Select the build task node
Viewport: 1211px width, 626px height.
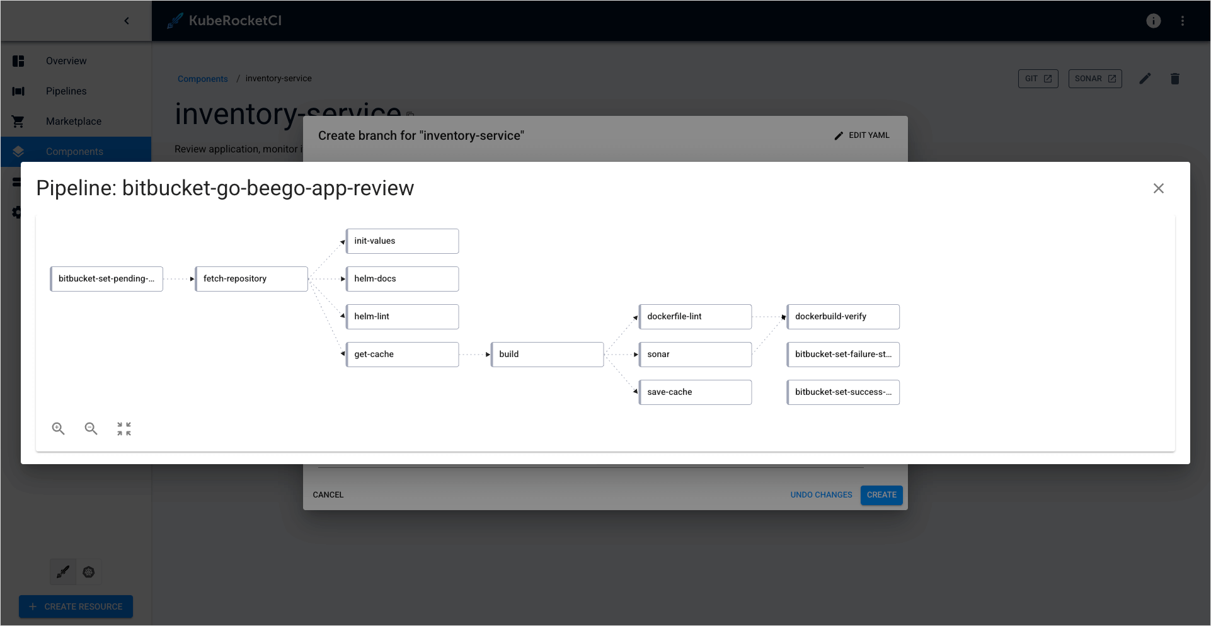click(547, 355)
